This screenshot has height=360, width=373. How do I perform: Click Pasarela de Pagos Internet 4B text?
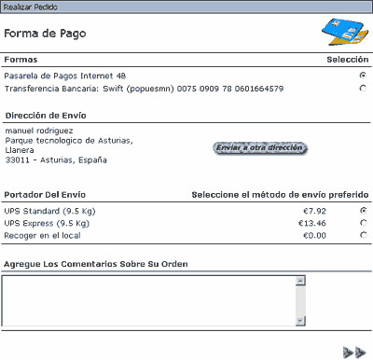[x=65, y=76]
